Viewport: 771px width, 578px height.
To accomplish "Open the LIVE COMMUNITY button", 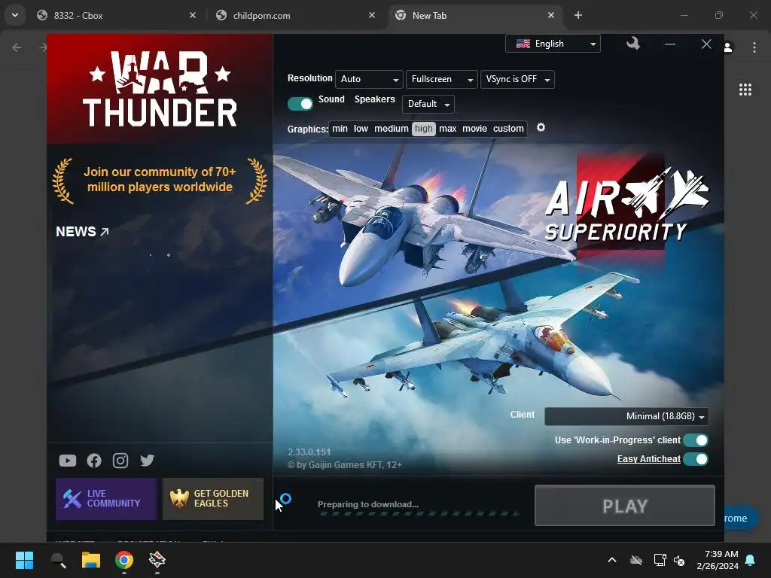I will [x=106, y=499].
